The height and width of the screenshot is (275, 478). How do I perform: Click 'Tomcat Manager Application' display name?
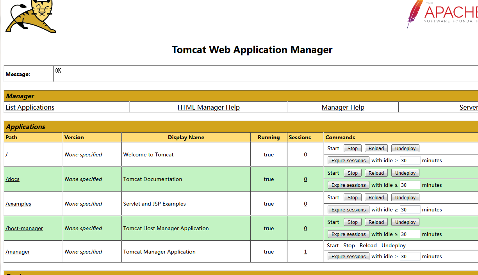(x=159, y=252)
